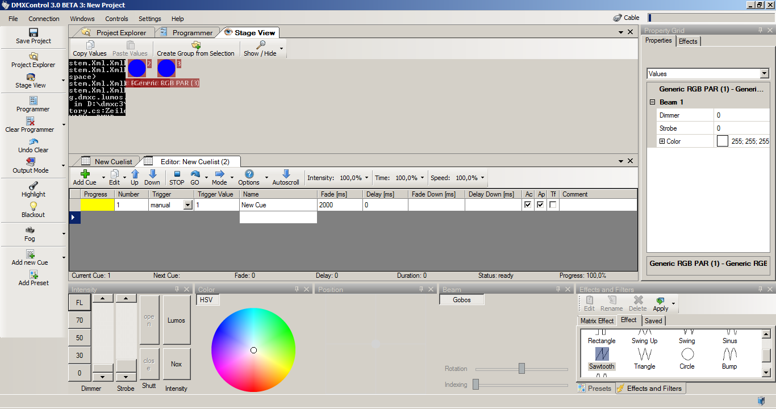Activate the Blackout bulb icon
Viewport: 776px width, 409px height.
(34, 206)
